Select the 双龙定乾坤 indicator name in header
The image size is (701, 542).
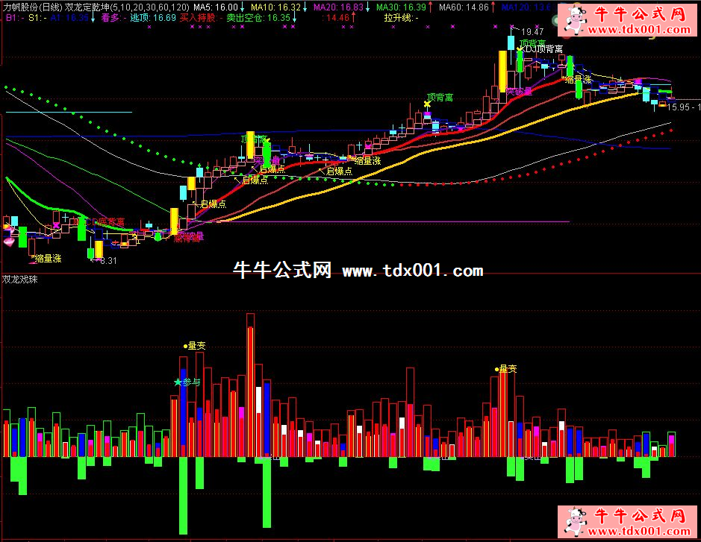[x=87, y=7]
